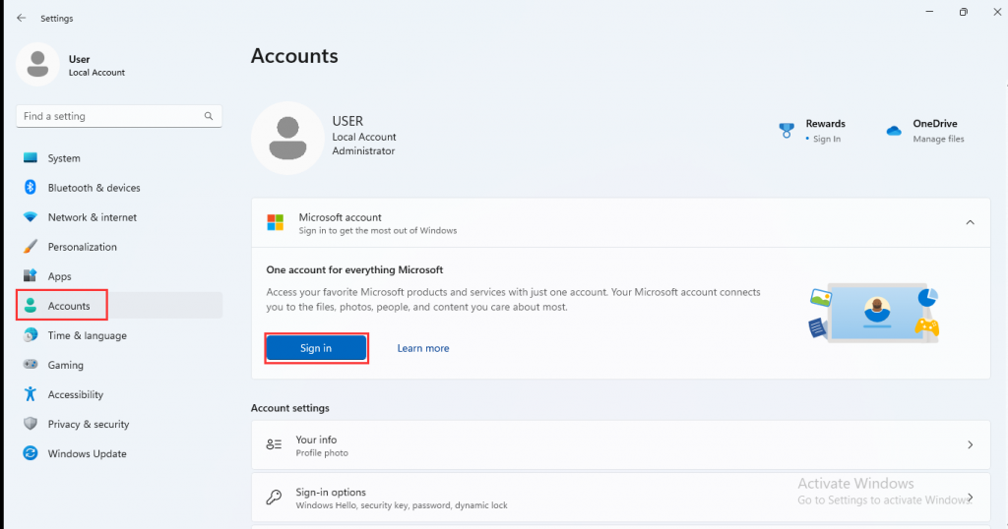Minimize the Settings window
Viewport: 1008px width, 529px height.
point(929,12)
